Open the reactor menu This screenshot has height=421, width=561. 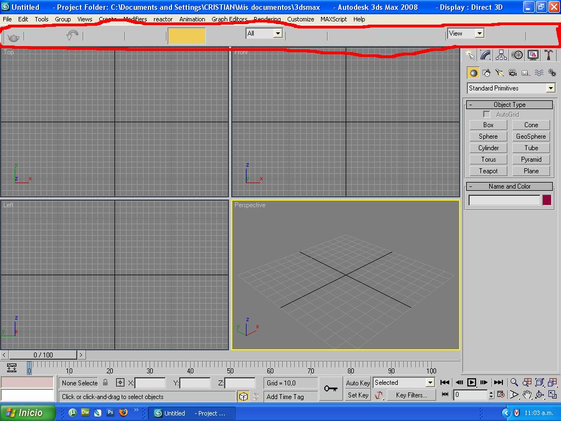(163, 19)
